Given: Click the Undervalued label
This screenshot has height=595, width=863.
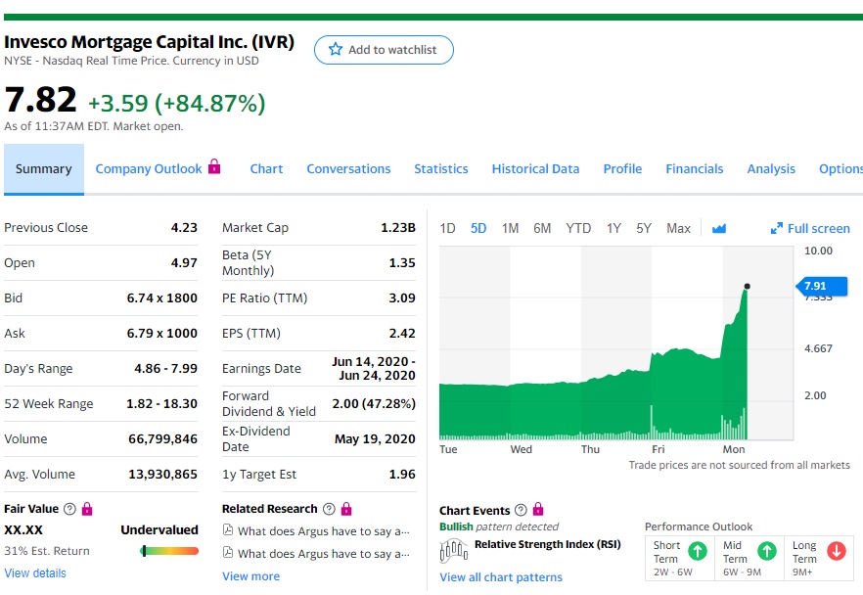Looking at the screenshot, I should pyautogui.click(x=159, y=530).
